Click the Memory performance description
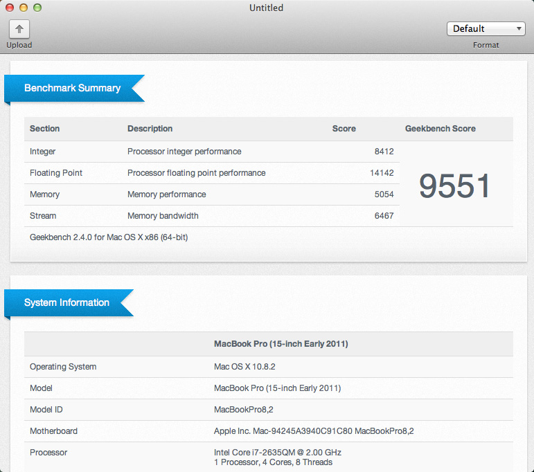This screenshot has width=534, height=472. pos(166,194)
